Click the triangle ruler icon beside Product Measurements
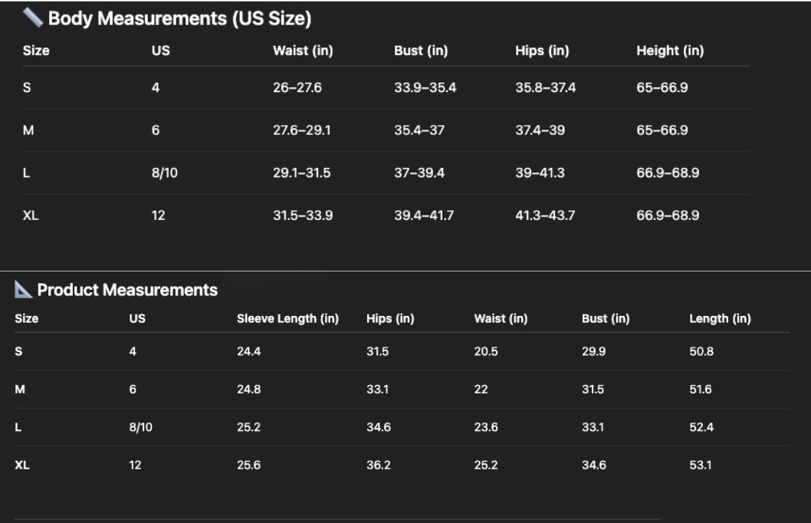Image resolution: width=811 pixels, height=523 pixels. tap(24, 290)
